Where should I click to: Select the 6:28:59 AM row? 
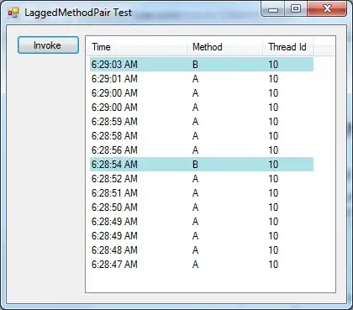pos(202,122)
